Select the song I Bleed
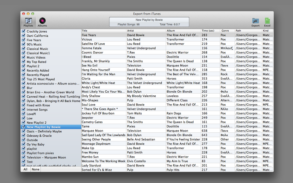293x183 pixels. tap(86, 57)
